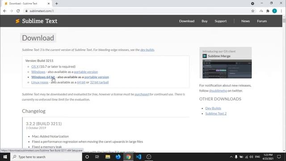The height and width of the screenshot is (161, 286).
Task: Open notification center icon
Action: [x=279, y=157]
